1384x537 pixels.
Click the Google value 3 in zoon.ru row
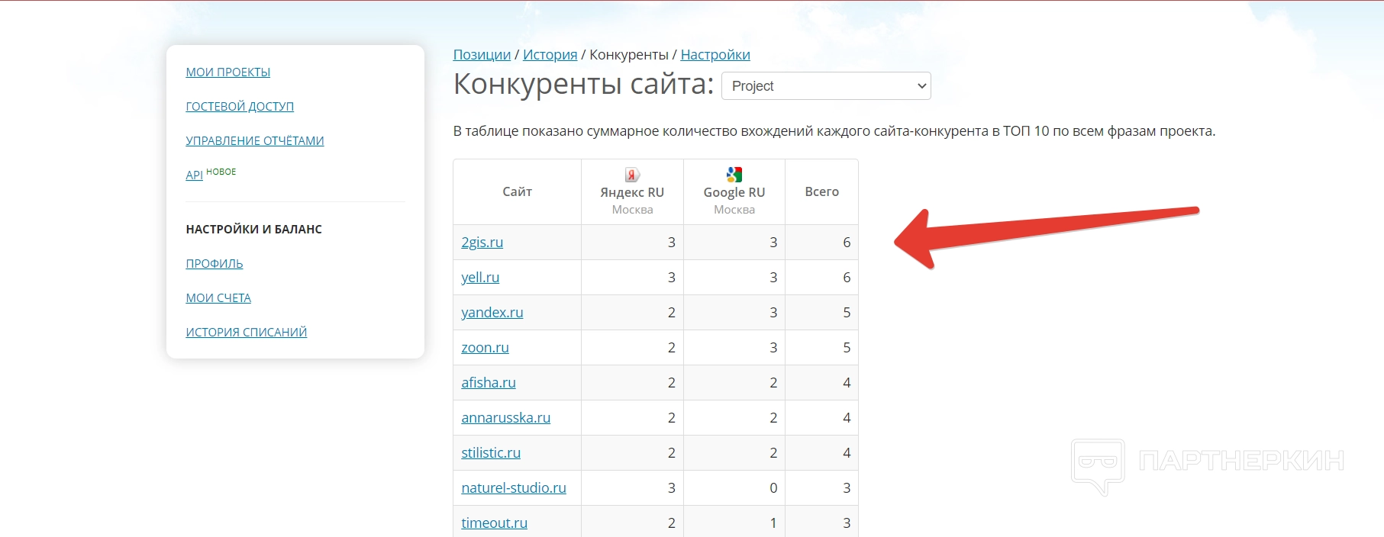773,348
